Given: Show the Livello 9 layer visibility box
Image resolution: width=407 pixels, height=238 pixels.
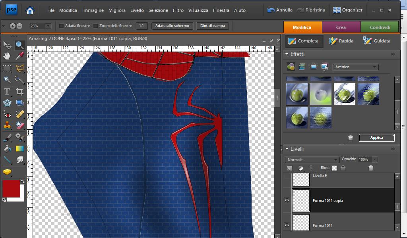Looking at the screenshot, I should (287, 176).
